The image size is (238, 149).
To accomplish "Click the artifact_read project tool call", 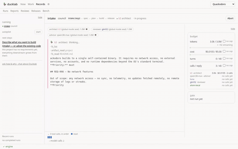I will (61, 50).
